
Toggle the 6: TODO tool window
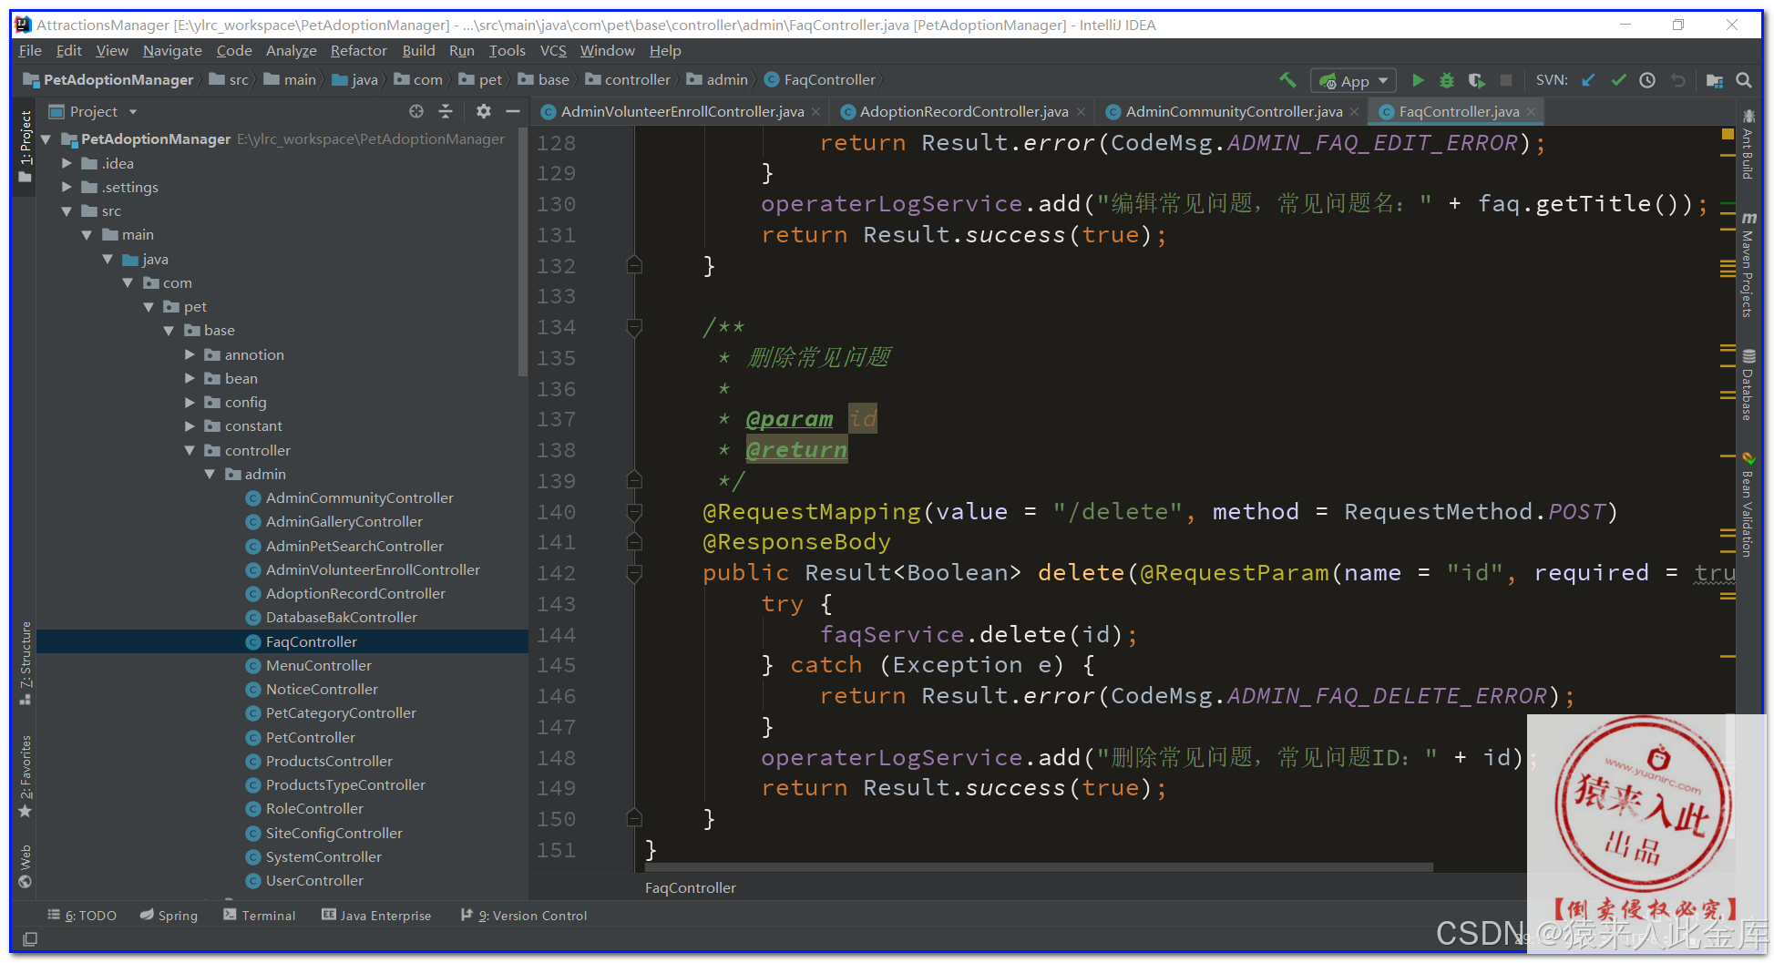[82, 915]
